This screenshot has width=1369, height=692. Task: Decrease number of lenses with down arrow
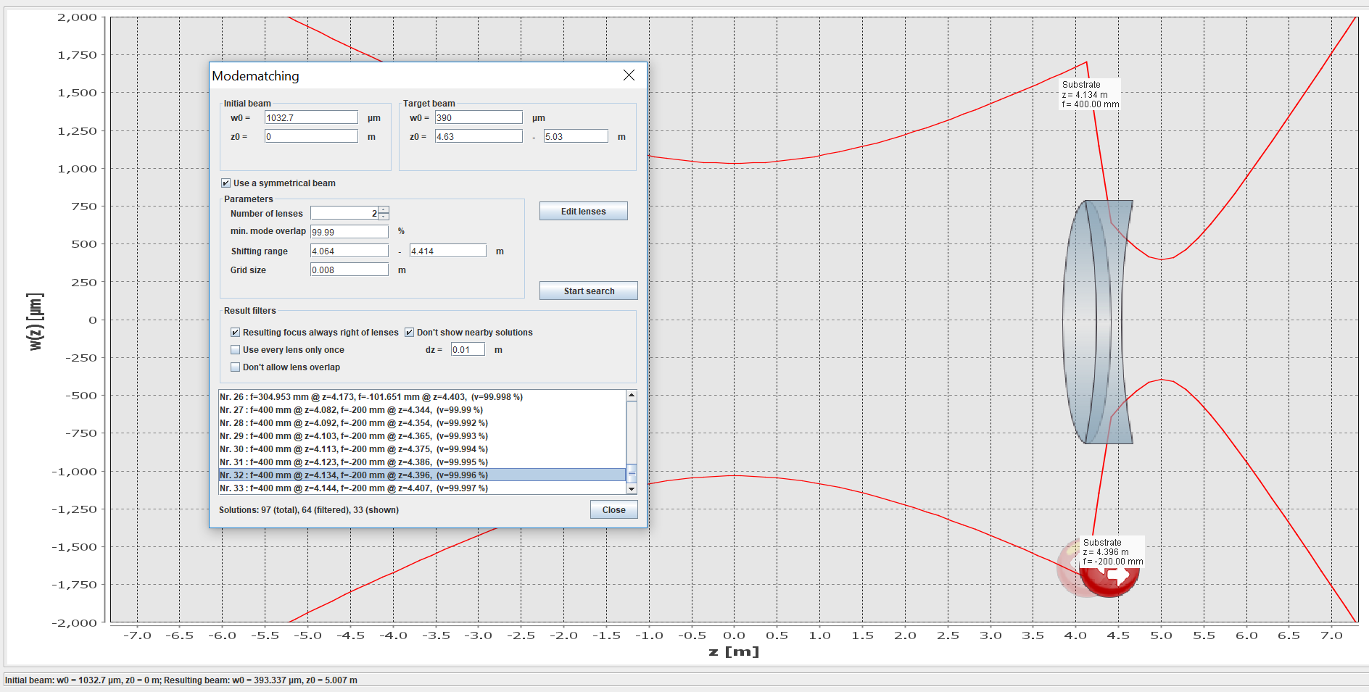tap(384, 216)
